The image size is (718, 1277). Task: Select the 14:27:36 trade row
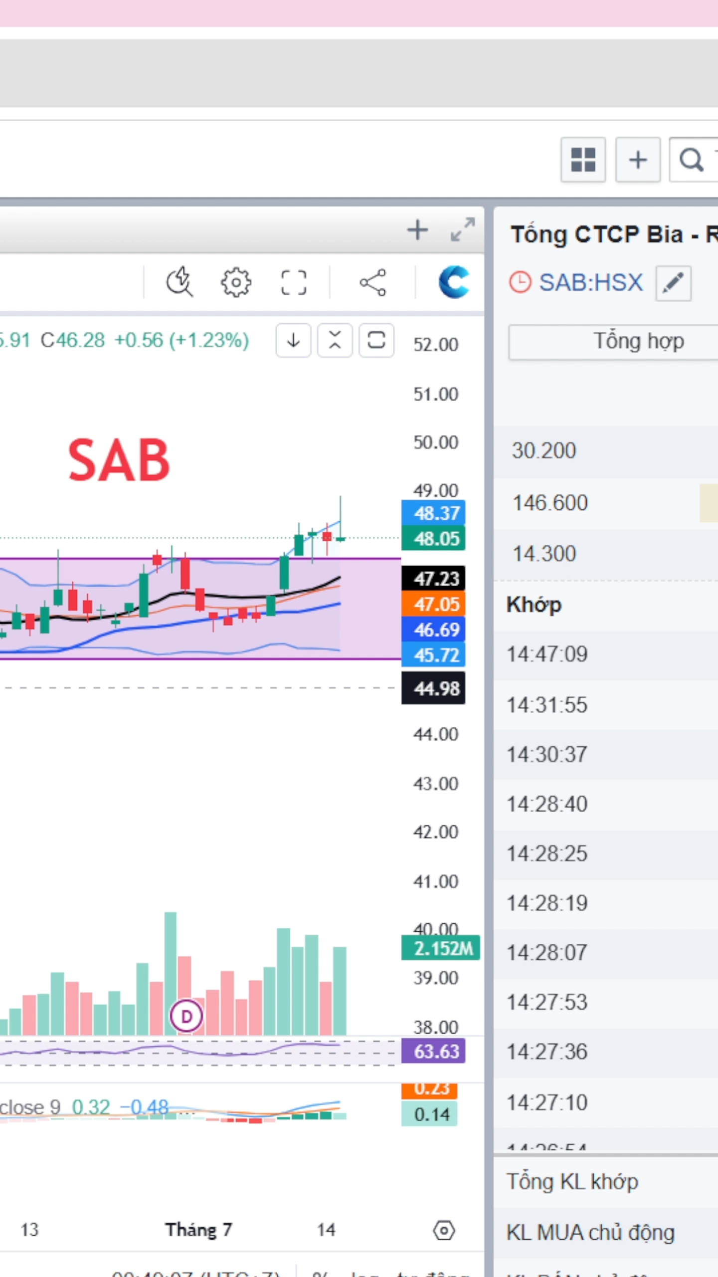tap(606, 1053)
